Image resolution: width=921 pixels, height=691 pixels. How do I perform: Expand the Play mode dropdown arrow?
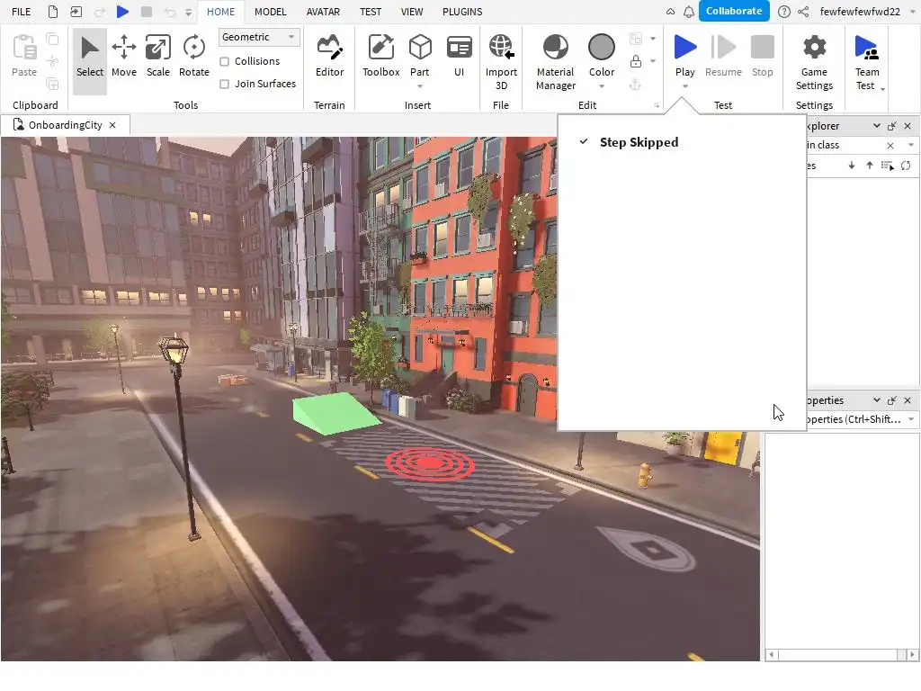pyautogui.click(x=684, y=87)
